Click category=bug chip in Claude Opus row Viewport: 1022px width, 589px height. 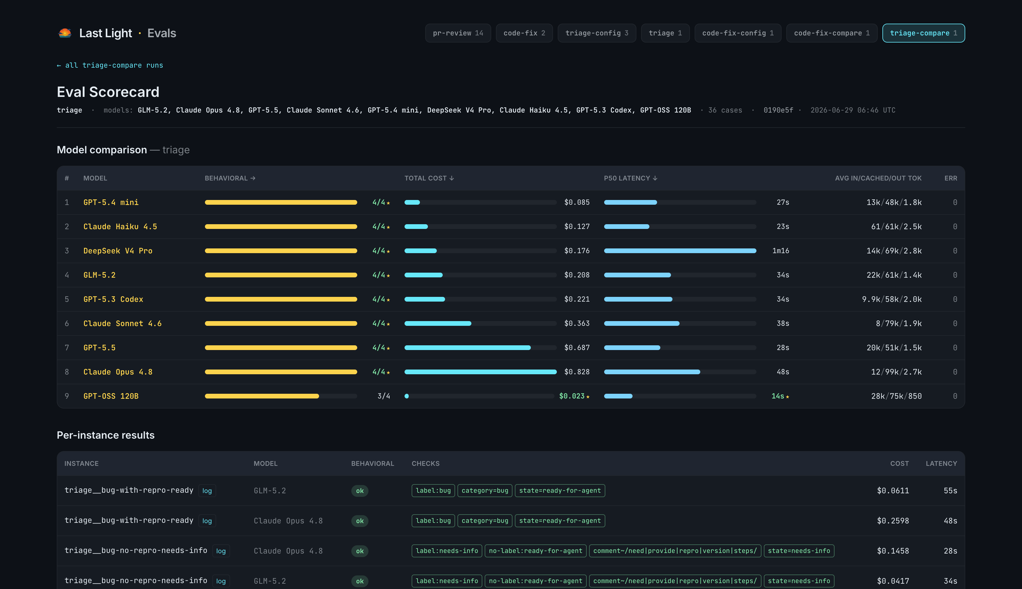coord(485,521)
